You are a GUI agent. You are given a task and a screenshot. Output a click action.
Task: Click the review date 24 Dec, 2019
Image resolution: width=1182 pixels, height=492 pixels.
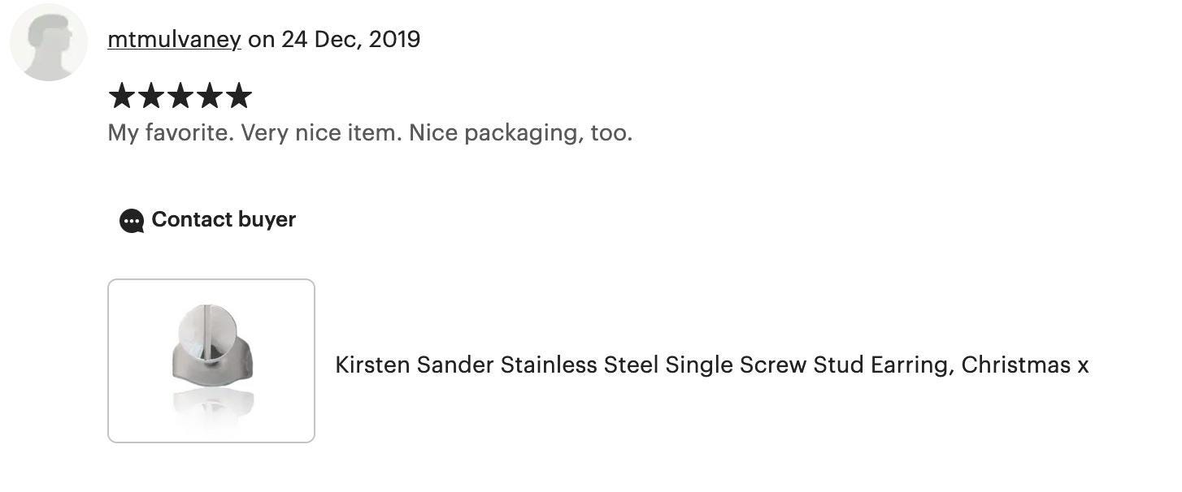point(351,39)
